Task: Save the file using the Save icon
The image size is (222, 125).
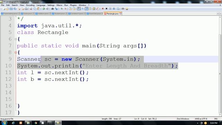Action: pos(11,9)
